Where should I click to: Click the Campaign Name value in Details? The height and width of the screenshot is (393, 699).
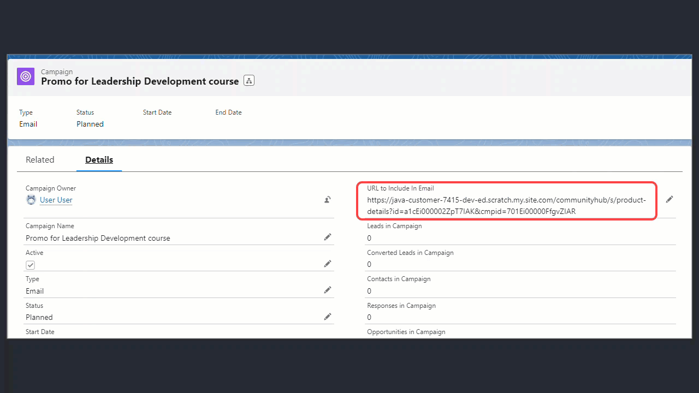[98, 238]
